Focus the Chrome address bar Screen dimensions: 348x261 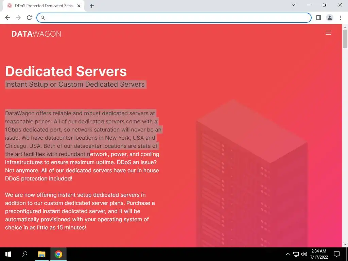click(174, 18)
